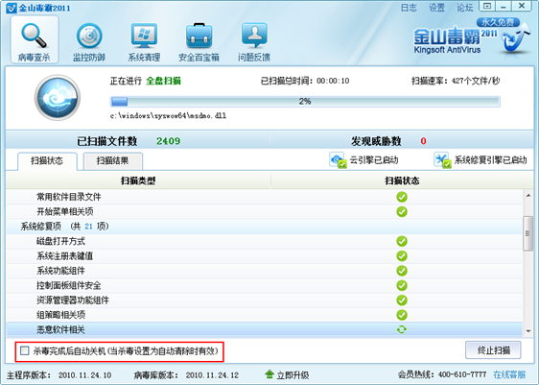Open the 病毒查杀 magnifier icon

[34, 36]
